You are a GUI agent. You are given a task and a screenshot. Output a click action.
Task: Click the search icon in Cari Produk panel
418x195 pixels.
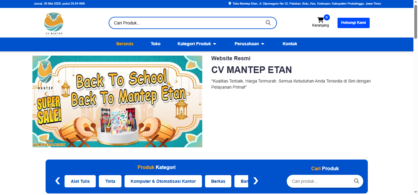[356, 181]
